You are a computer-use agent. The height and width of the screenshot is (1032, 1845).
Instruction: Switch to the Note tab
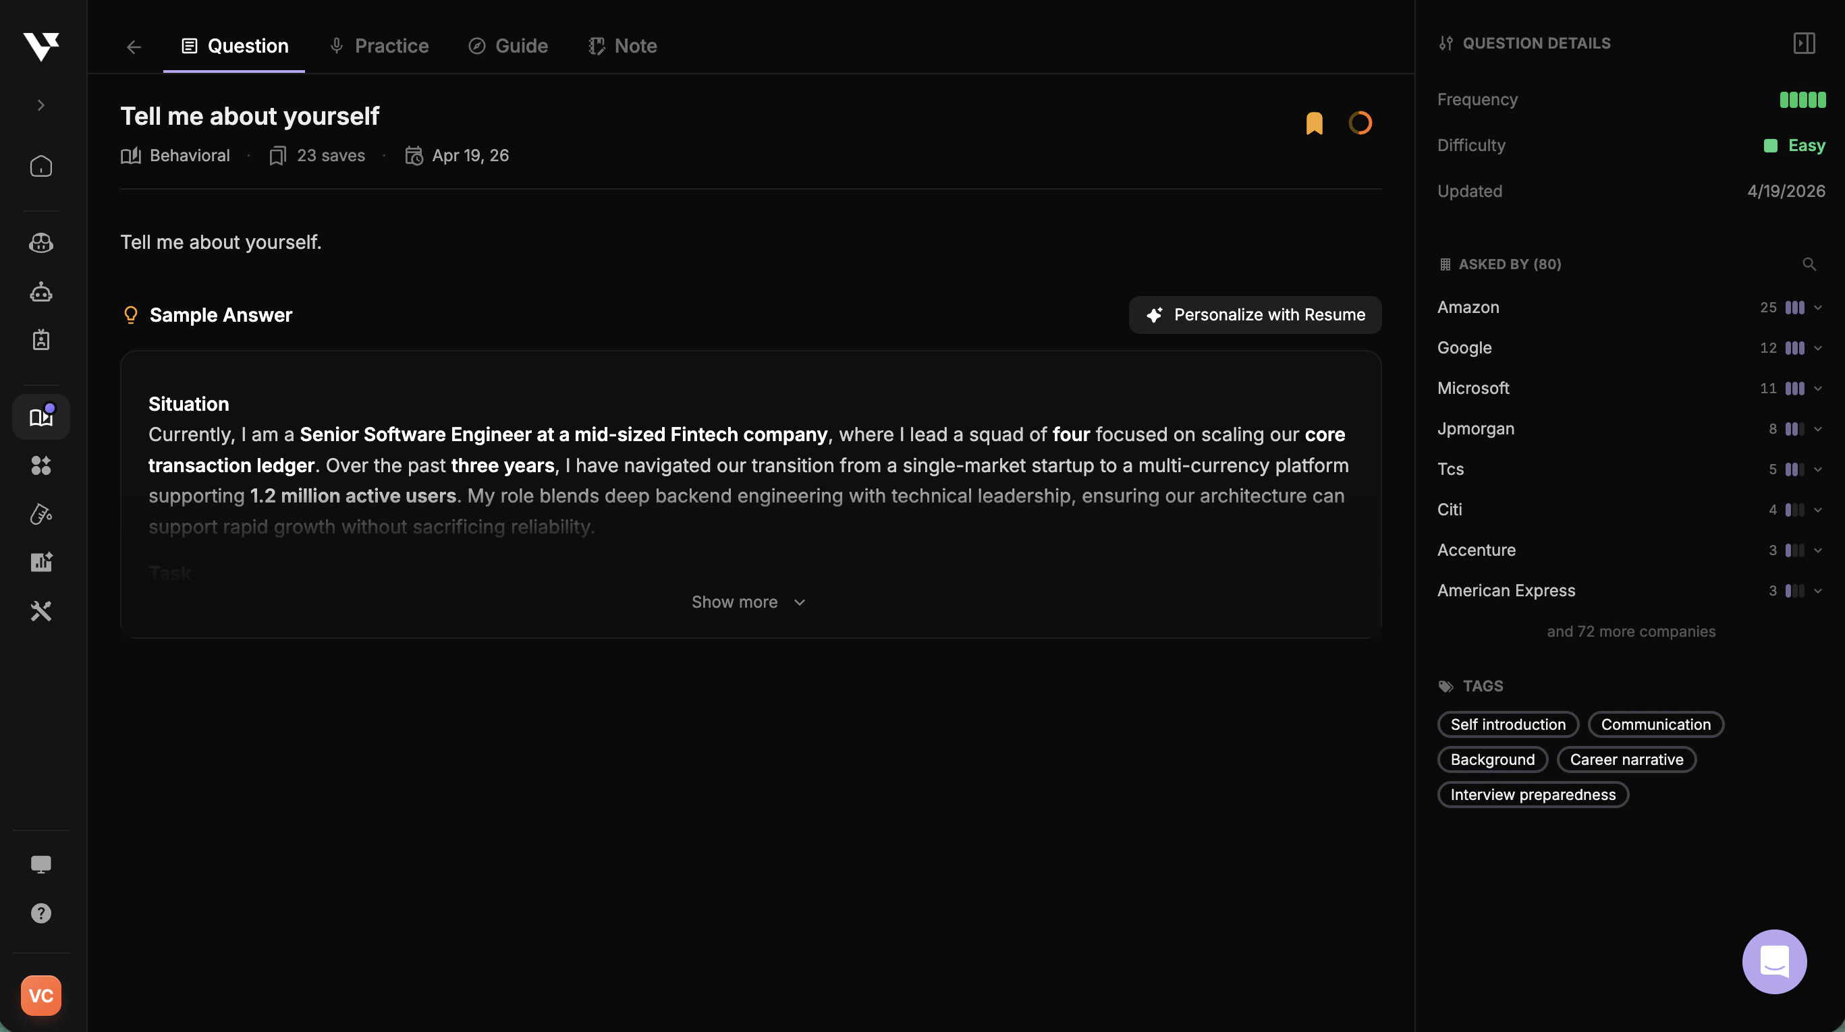click(622, 46)
